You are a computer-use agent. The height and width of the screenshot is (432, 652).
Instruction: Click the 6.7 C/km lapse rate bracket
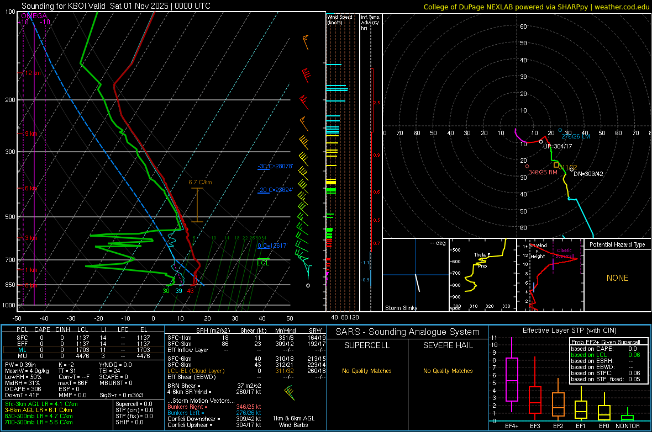(197, 205)
